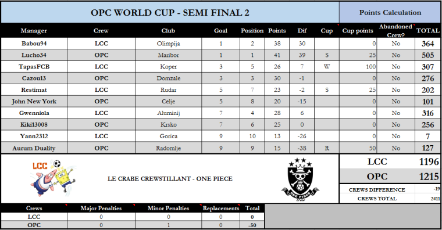Select Yann2312's Abandoned Crew value No
Image resolution: width=442 pixels, height=230 pixels.
pos(396,136)
